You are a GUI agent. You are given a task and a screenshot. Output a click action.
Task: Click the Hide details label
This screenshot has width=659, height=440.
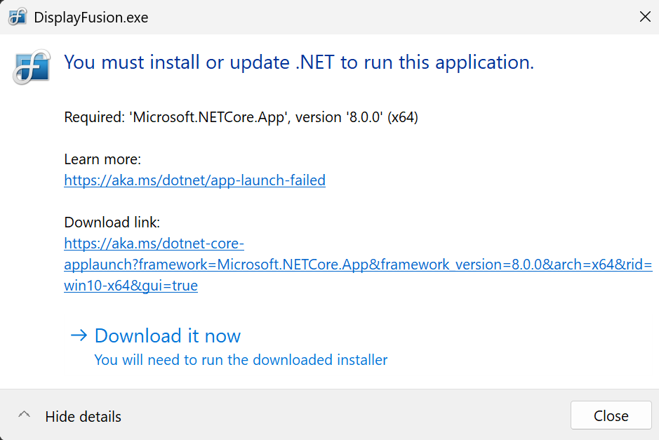83,416
